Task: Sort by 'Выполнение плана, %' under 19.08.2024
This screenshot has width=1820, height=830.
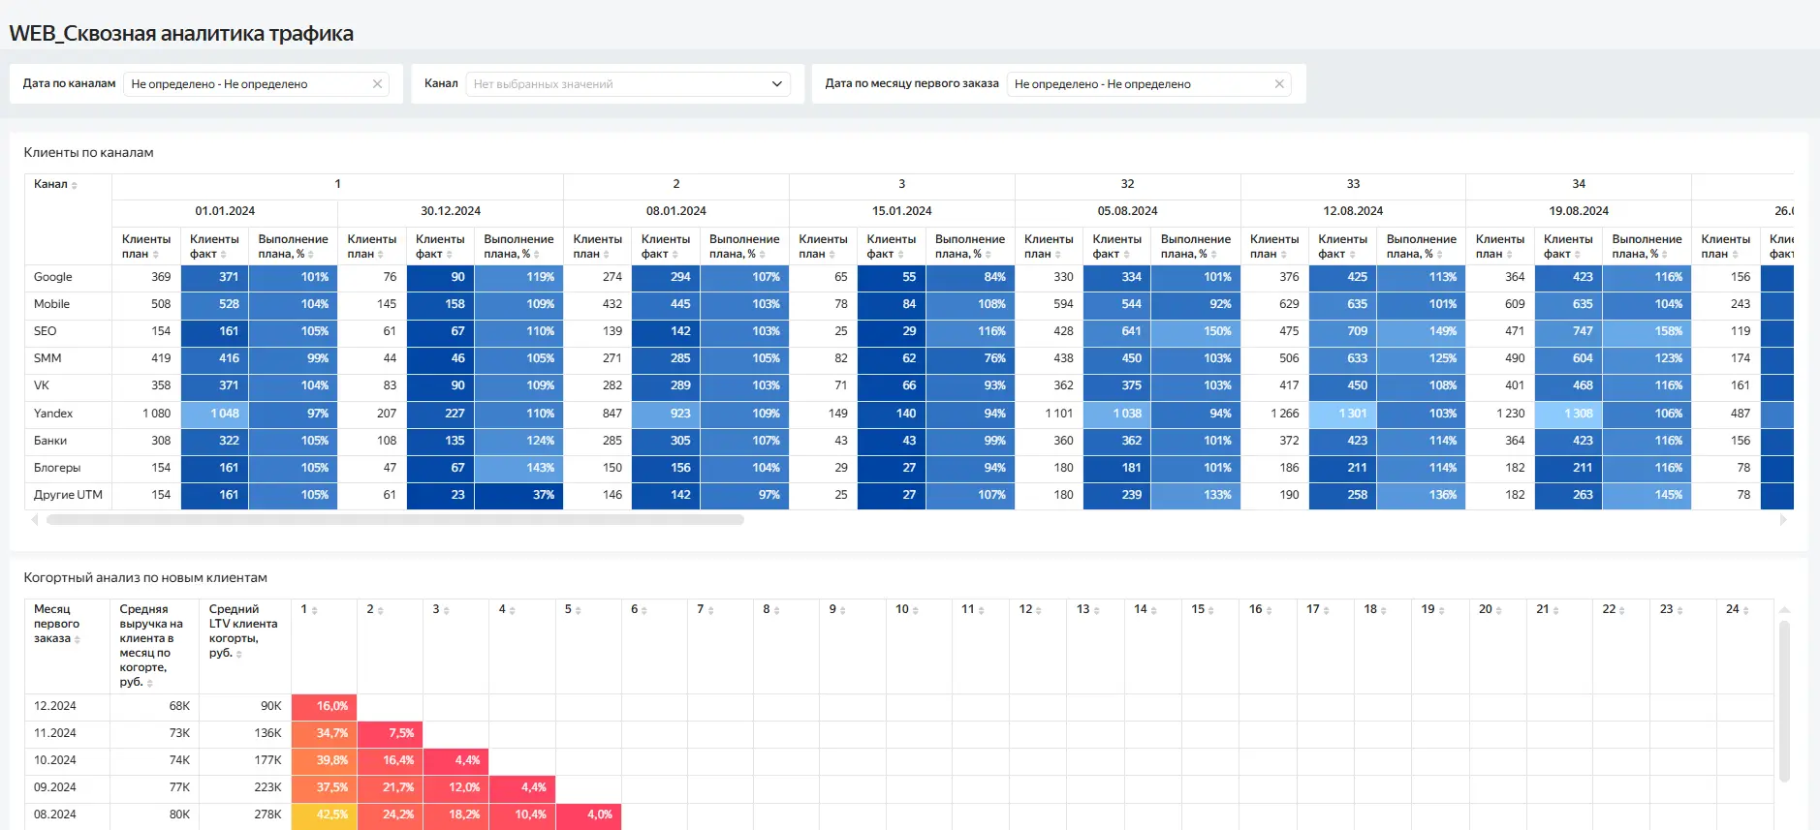Action: point(1665,255)
